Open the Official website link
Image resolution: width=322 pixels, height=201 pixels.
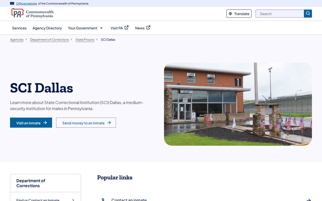[26, 4]
